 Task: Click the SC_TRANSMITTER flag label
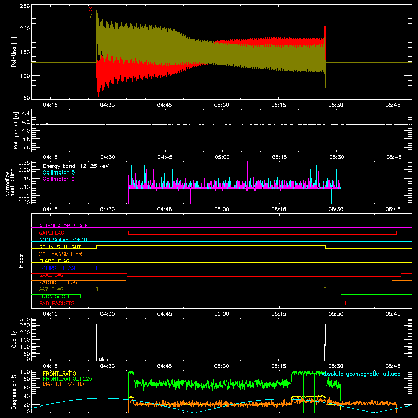pyautogui.click(x=61, y=254)
